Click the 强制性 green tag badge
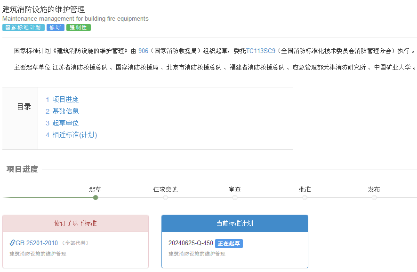 point(78,28)
